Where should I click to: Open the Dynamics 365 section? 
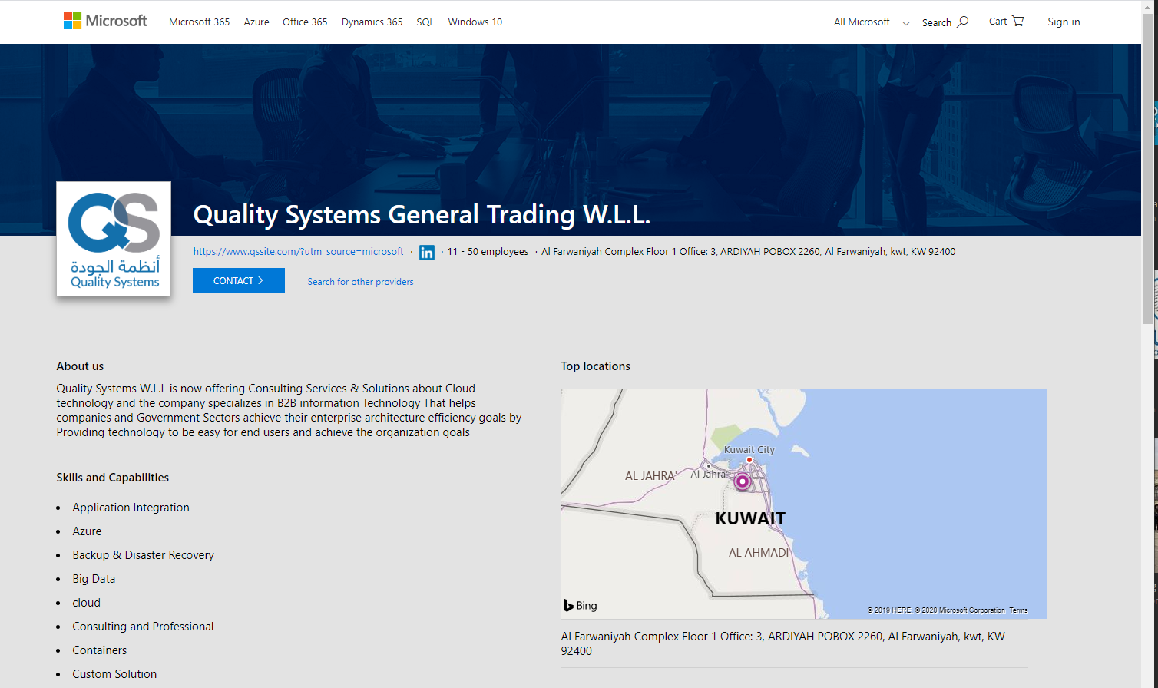[x=372, y=21]
